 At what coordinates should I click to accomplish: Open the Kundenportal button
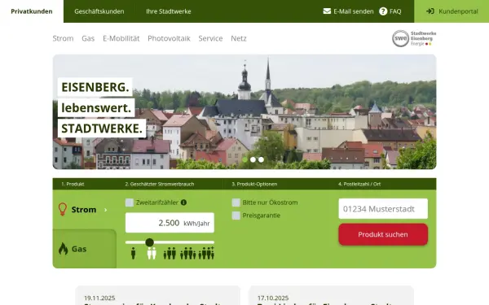(x=452, y=11)
